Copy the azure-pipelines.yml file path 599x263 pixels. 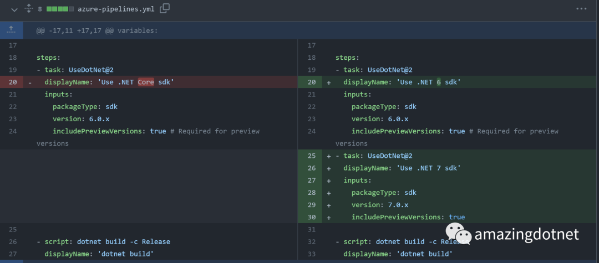165,9
